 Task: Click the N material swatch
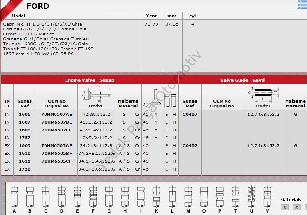[285, 208]
